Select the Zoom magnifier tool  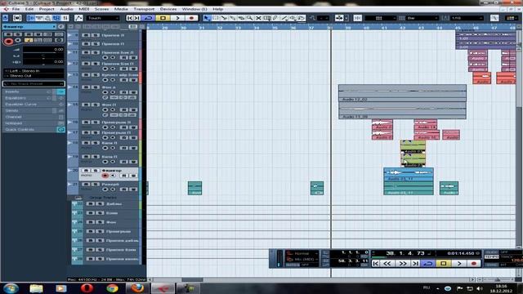coord(249,18)
